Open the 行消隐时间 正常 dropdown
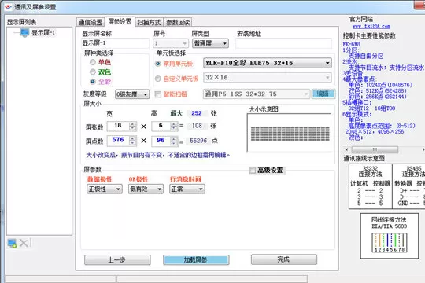Screen dimensions: 425x283 (187, 189)
